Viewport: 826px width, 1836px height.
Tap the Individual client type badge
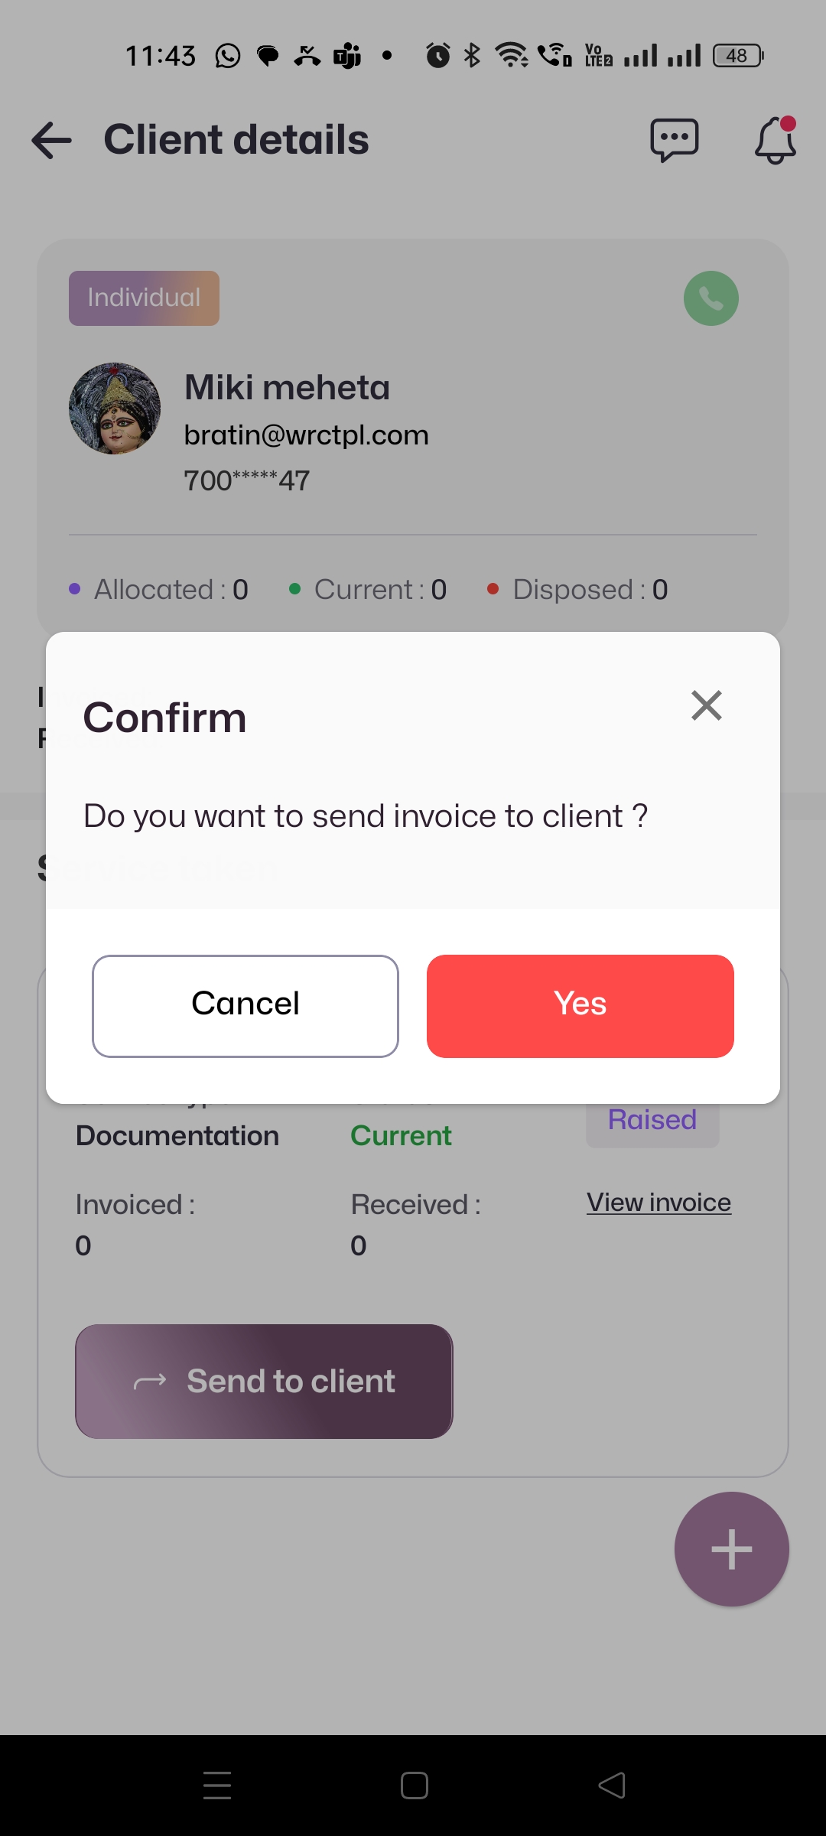(144, 298)
